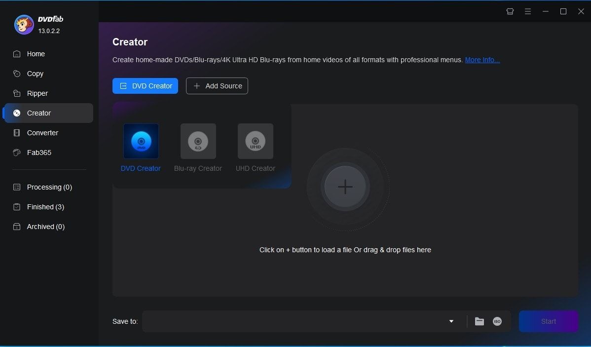Click the ISO output icon near Save to
Image resolution: width=591 pixels, height=347 pixels.
[x=497, y=321]
